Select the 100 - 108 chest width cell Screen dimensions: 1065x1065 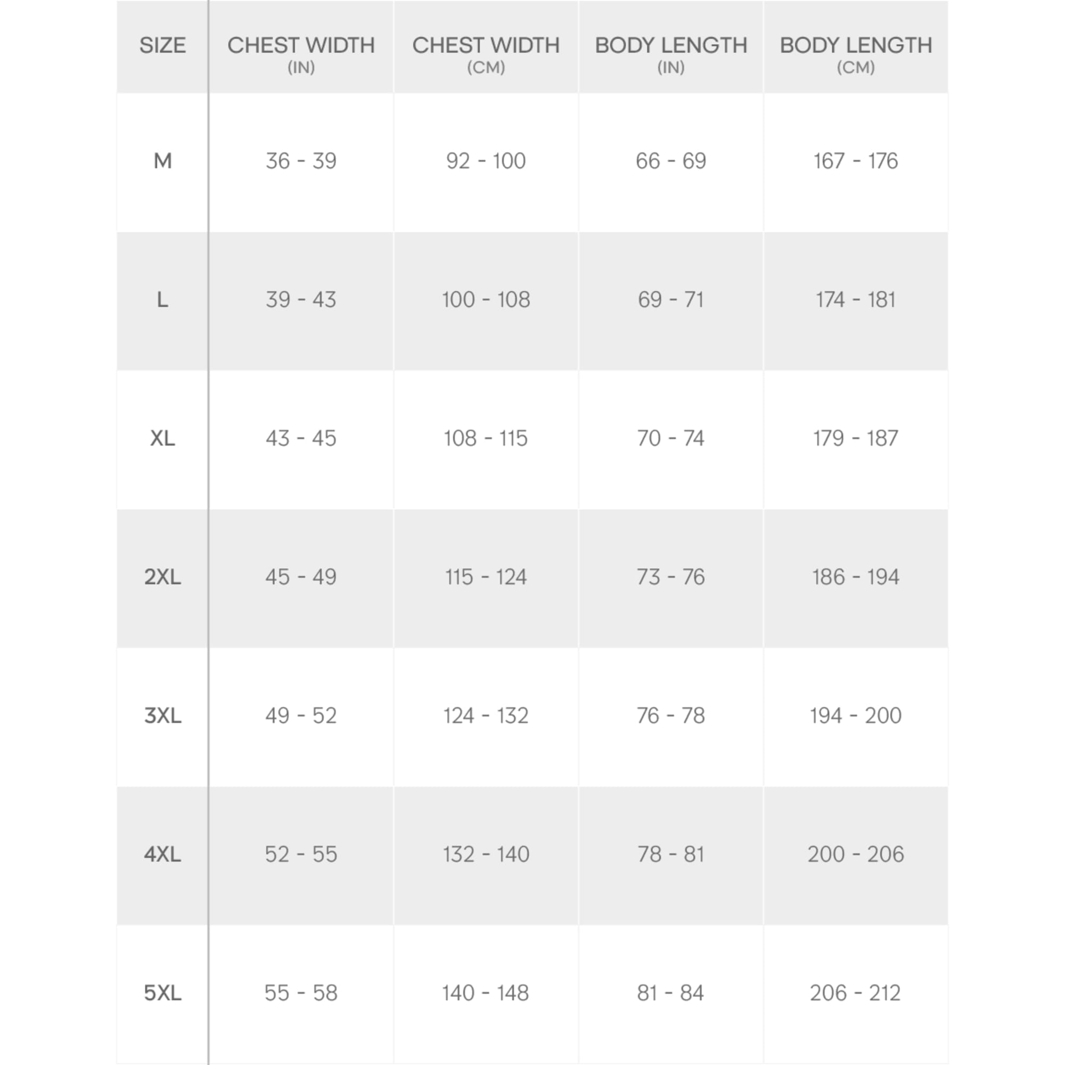(486, 300)
